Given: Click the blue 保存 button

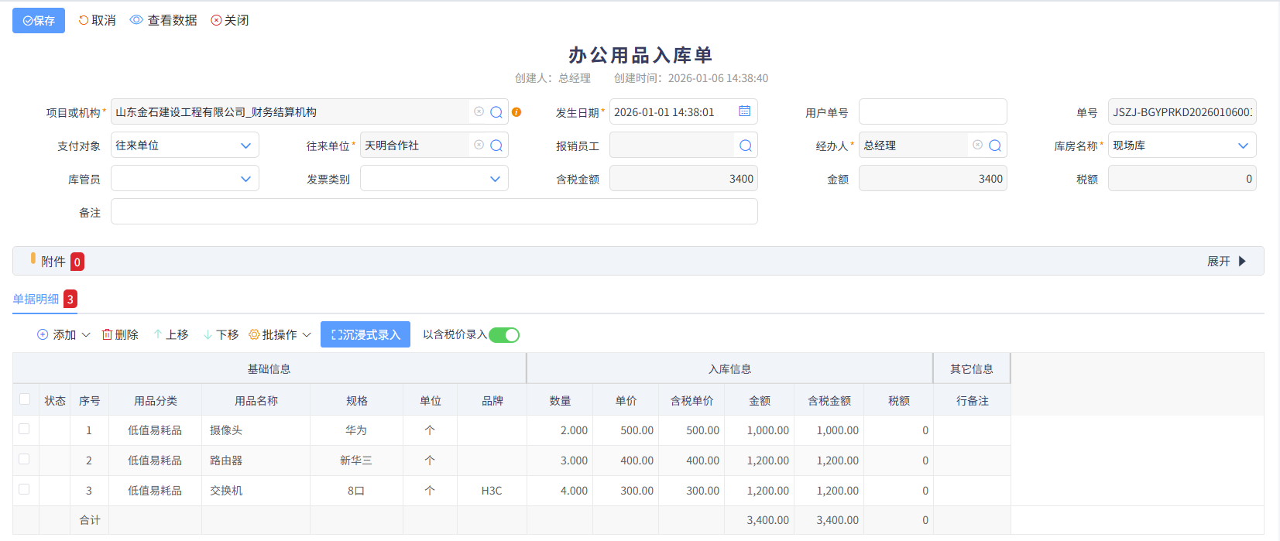Looking at the screenshot, I should click(39, 21).
